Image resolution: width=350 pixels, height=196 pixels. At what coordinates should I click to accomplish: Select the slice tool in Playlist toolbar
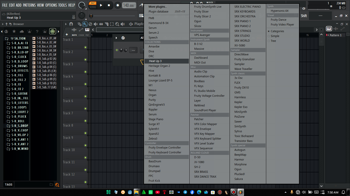click(106, 24)
